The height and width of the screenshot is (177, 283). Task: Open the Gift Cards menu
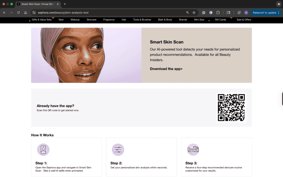pyautogui.click(x=220, y=20)
